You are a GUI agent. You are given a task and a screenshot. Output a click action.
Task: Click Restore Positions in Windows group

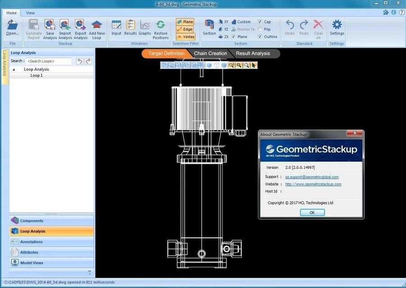coord(161,29)
